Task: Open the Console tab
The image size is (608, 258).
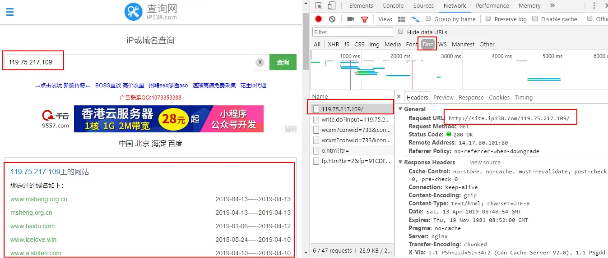Action: click(x=393, y=6)
